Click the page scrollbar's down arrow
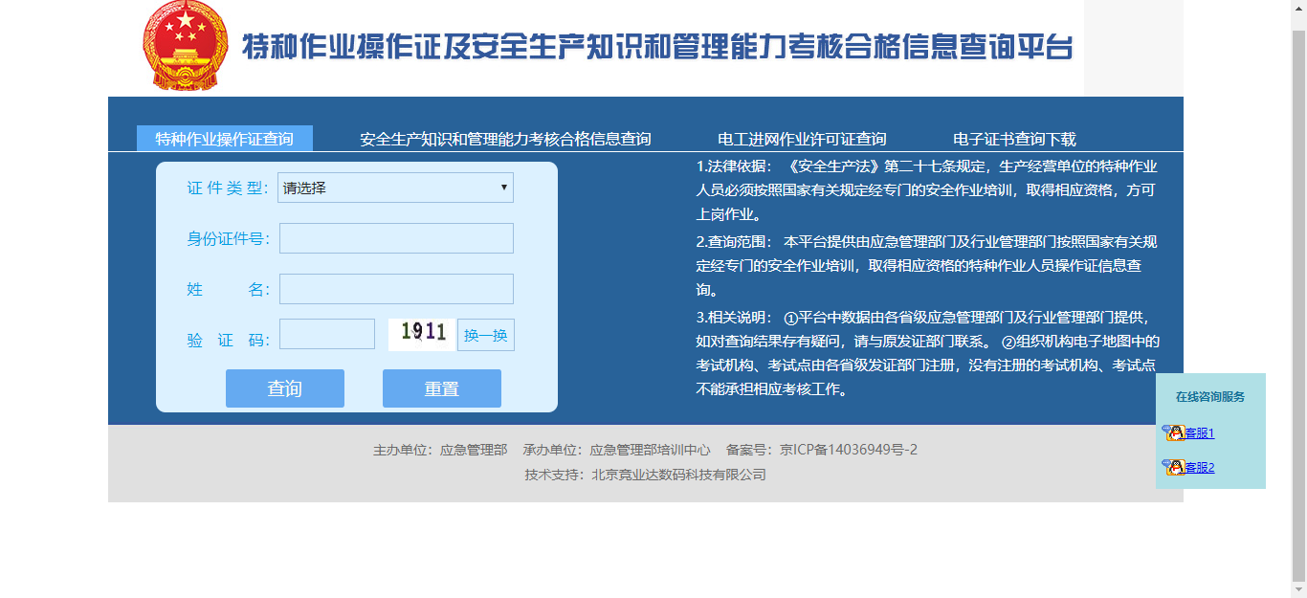The height and width of the screenshot is (598, 1307). click(1298, 590)
